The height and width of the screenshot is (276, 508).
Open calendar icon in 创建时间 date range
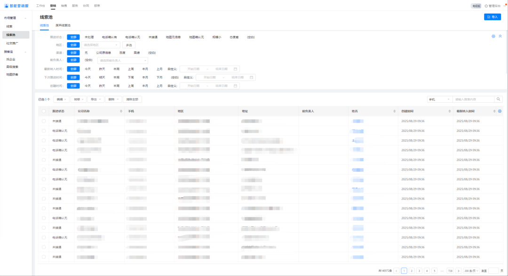tap(236, 85)
